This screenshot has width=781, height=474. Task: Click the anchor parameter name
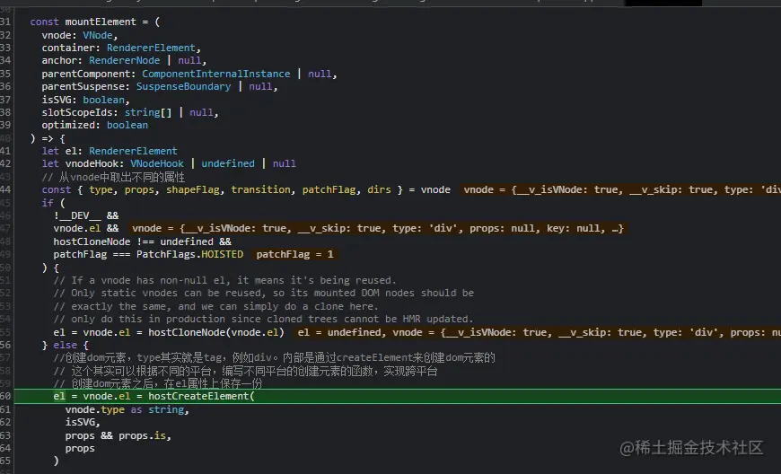click(x=59, y=60)
